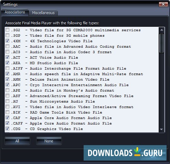Click 'Audio Interchange File Format Audio File' row
This screenshot has height=164, width=170.
point(78,69)
